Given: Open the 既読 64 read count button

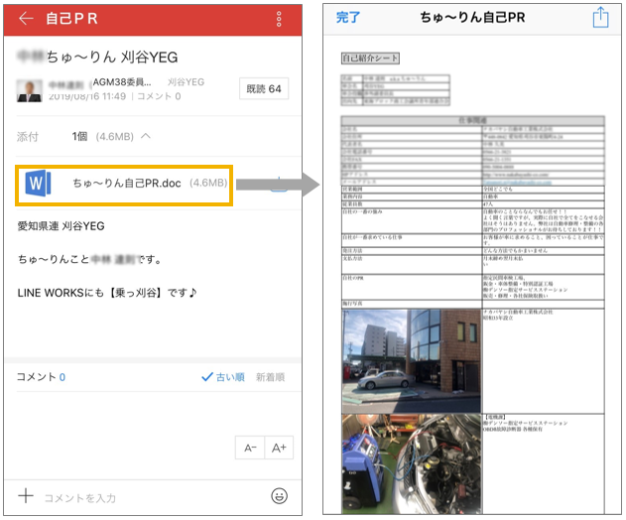Looking at the screenshot, I should [x=264, y=89].
